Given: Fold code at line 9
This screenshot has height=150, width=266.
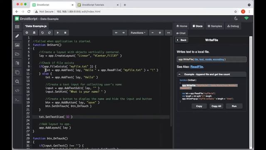Looking at the screenshot, I should coord(31,67).
